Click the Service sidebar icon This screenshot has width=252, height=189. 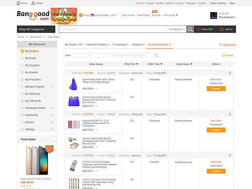(x=22, y=122)
